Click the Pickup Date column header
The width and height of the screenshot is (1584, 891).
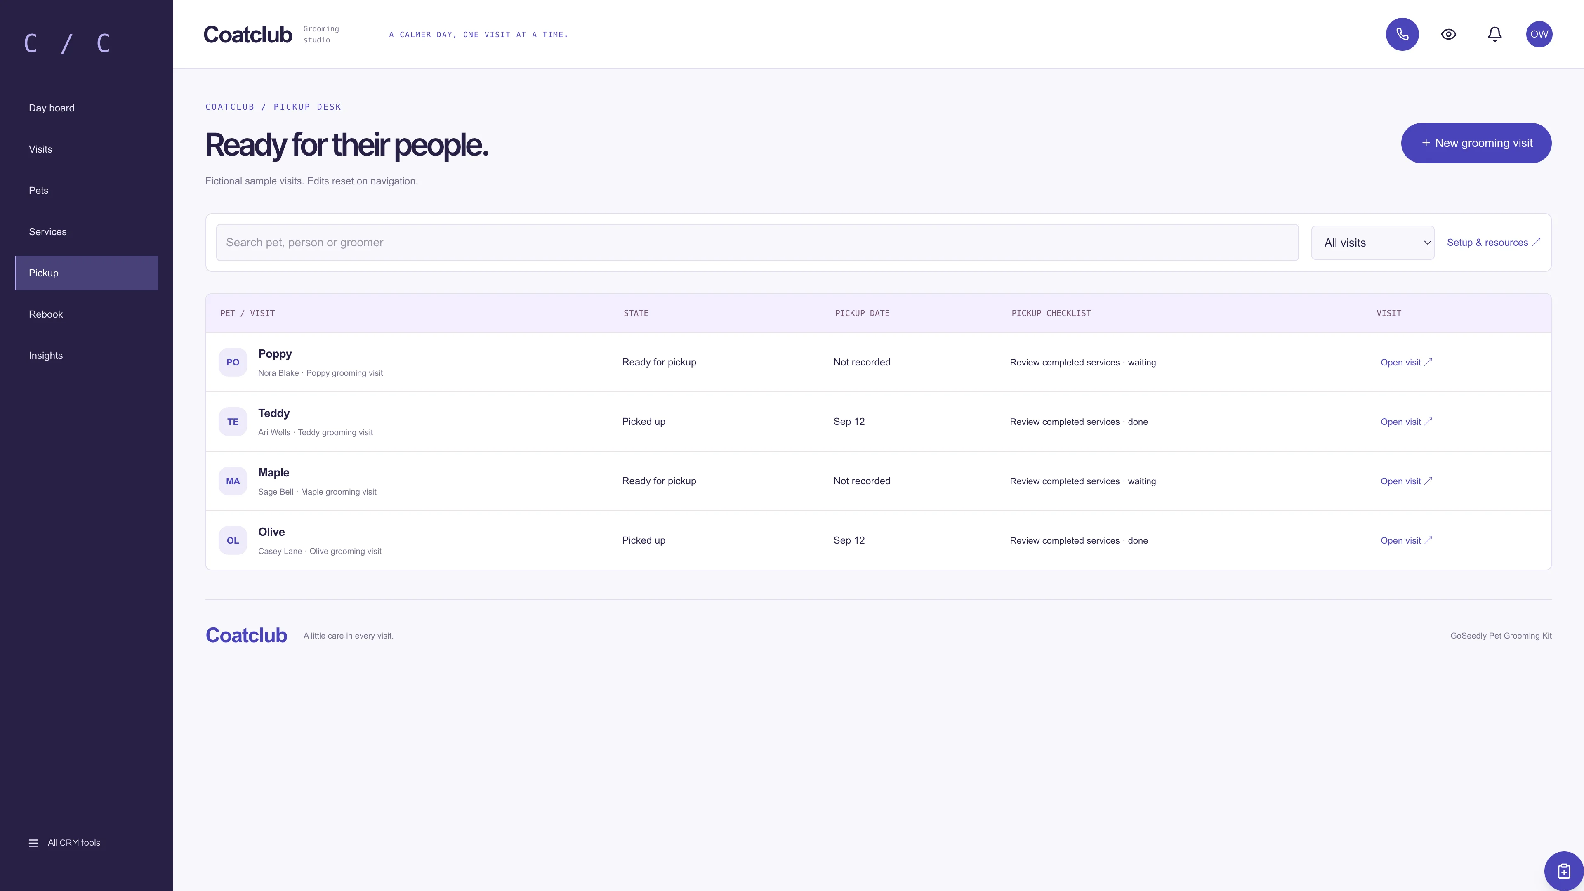(862, 313)
